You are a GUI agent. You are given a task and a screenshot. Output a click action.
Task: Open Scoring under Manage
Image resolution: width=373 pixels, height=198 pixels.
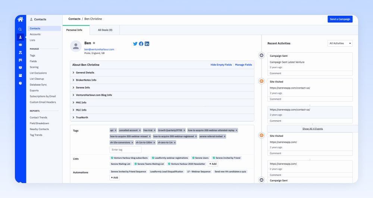click(x=34, y=67)
